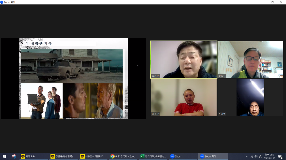Image resolution: width=286 pixels, height=160 pixels.
Task: Click the shared slide titled 척박한 지구
Action: [74, 78]
